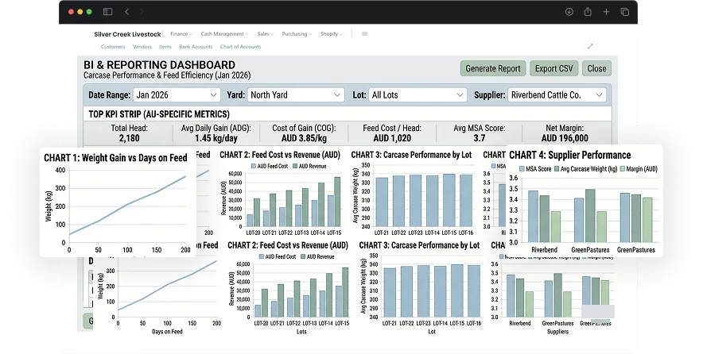Click the expand fullscreen arrows icon
Viewport: 703px width, 354px height.
590,46
